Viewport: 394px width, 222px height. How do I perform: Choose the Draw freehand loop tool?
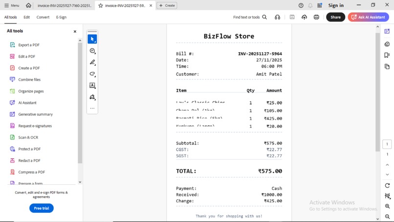92,74
